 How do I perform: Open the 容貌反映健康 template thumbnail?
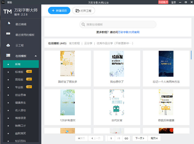(166, 102)
